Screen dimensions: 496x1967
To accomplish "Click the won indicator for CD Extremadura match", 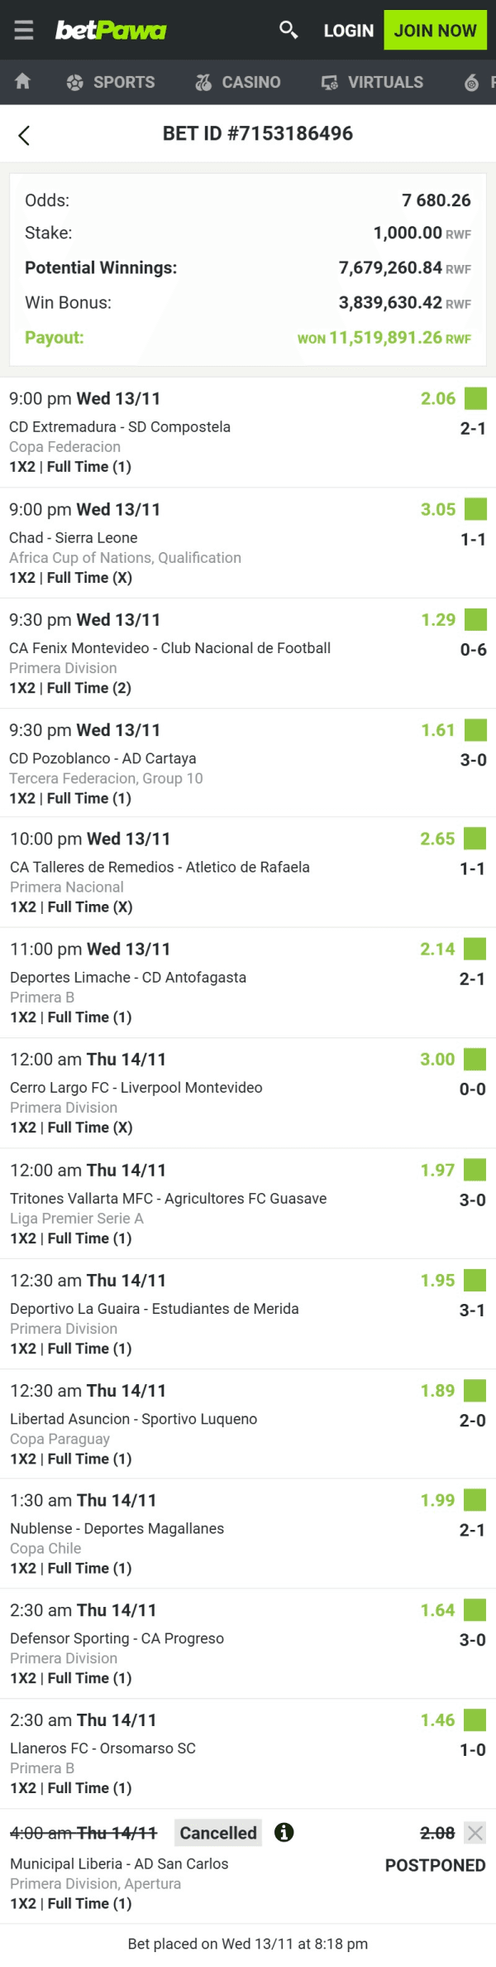I will click(475, 399).
